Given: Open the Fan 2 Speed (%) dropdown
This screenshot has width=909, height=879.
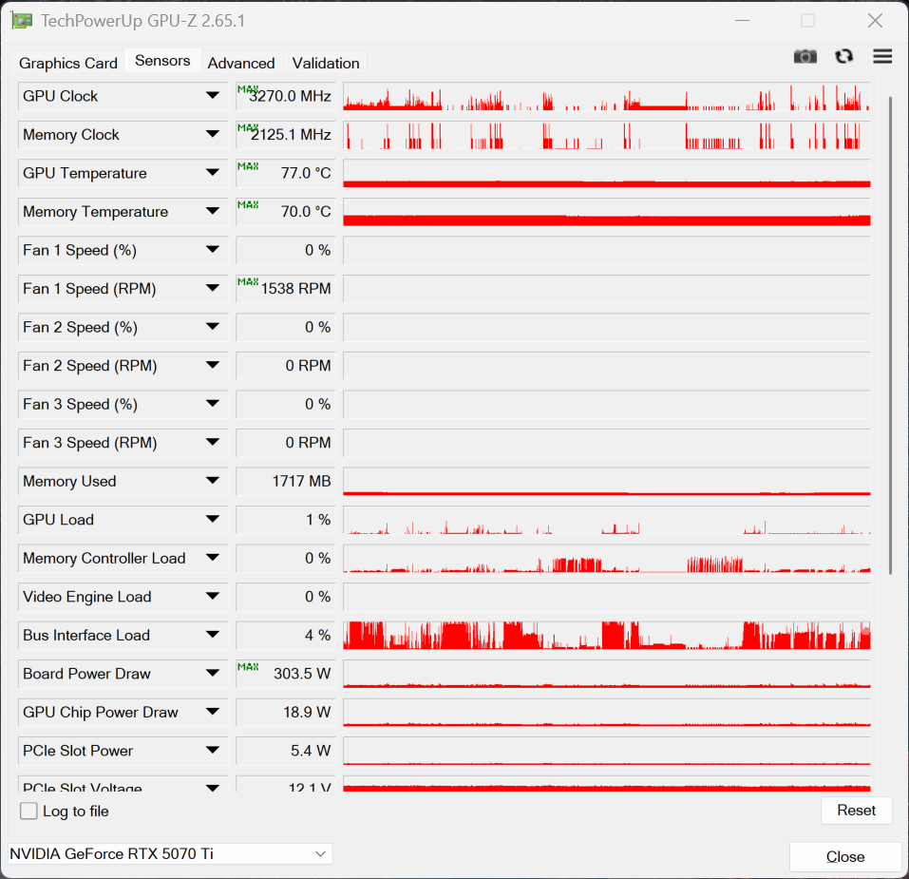Looking at the screenshot, I should [x=213, y=327].
